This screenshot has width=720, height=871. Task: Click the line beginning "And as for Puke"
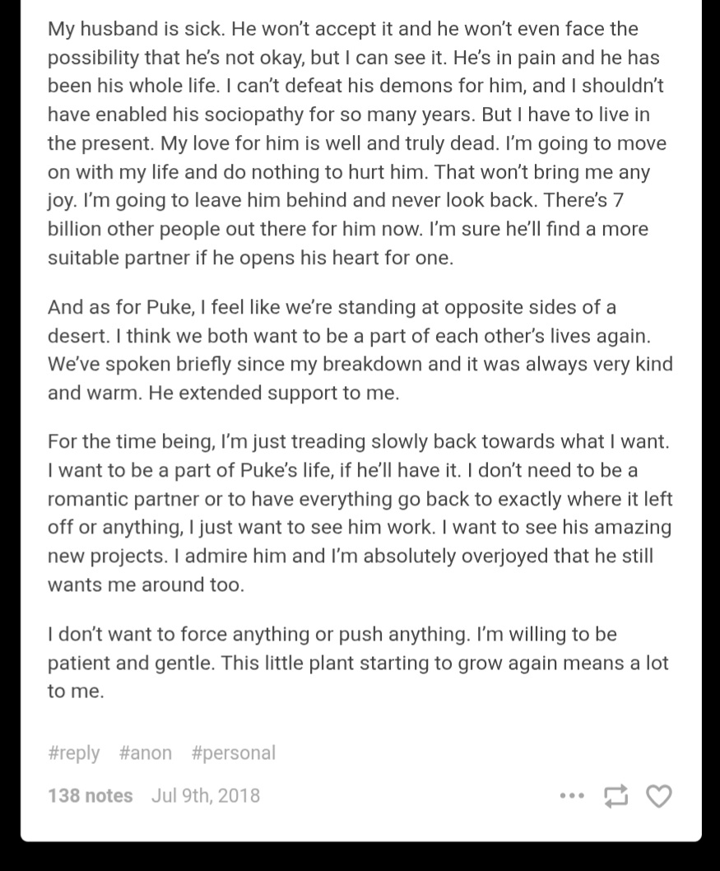pos(332,307)
